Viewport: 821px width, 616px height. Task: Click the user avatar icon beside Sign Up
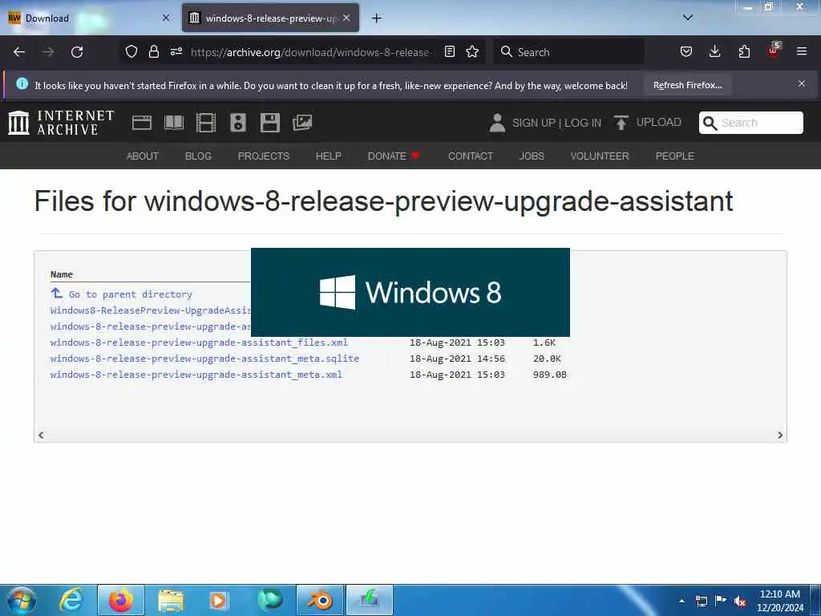pyautogui.click(x=497, y=123)
